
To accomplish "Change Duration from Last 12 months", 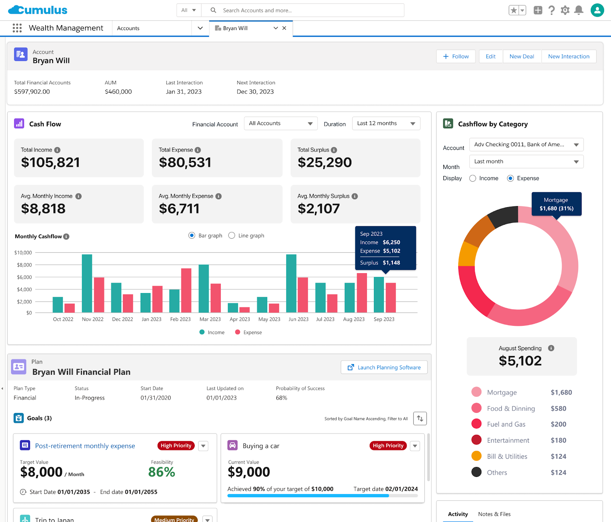I will click(x=386, y=123).
